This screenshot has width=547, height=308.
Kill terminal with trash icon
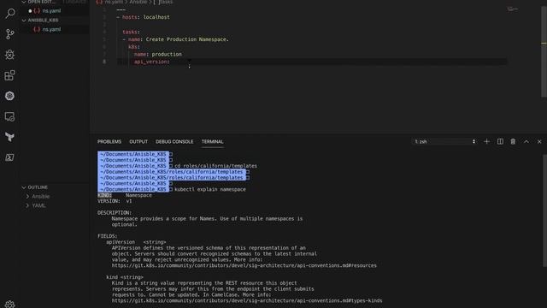click(x=513, y=141)
